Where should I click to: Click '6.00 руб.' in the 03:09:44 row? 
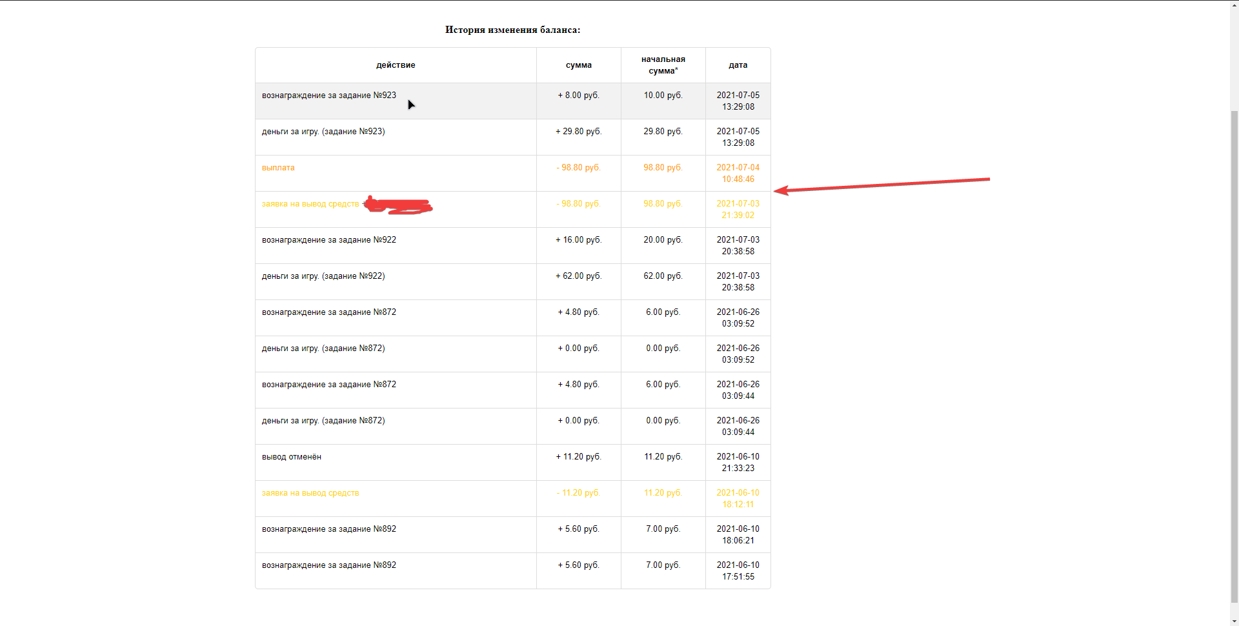point(663,385)
